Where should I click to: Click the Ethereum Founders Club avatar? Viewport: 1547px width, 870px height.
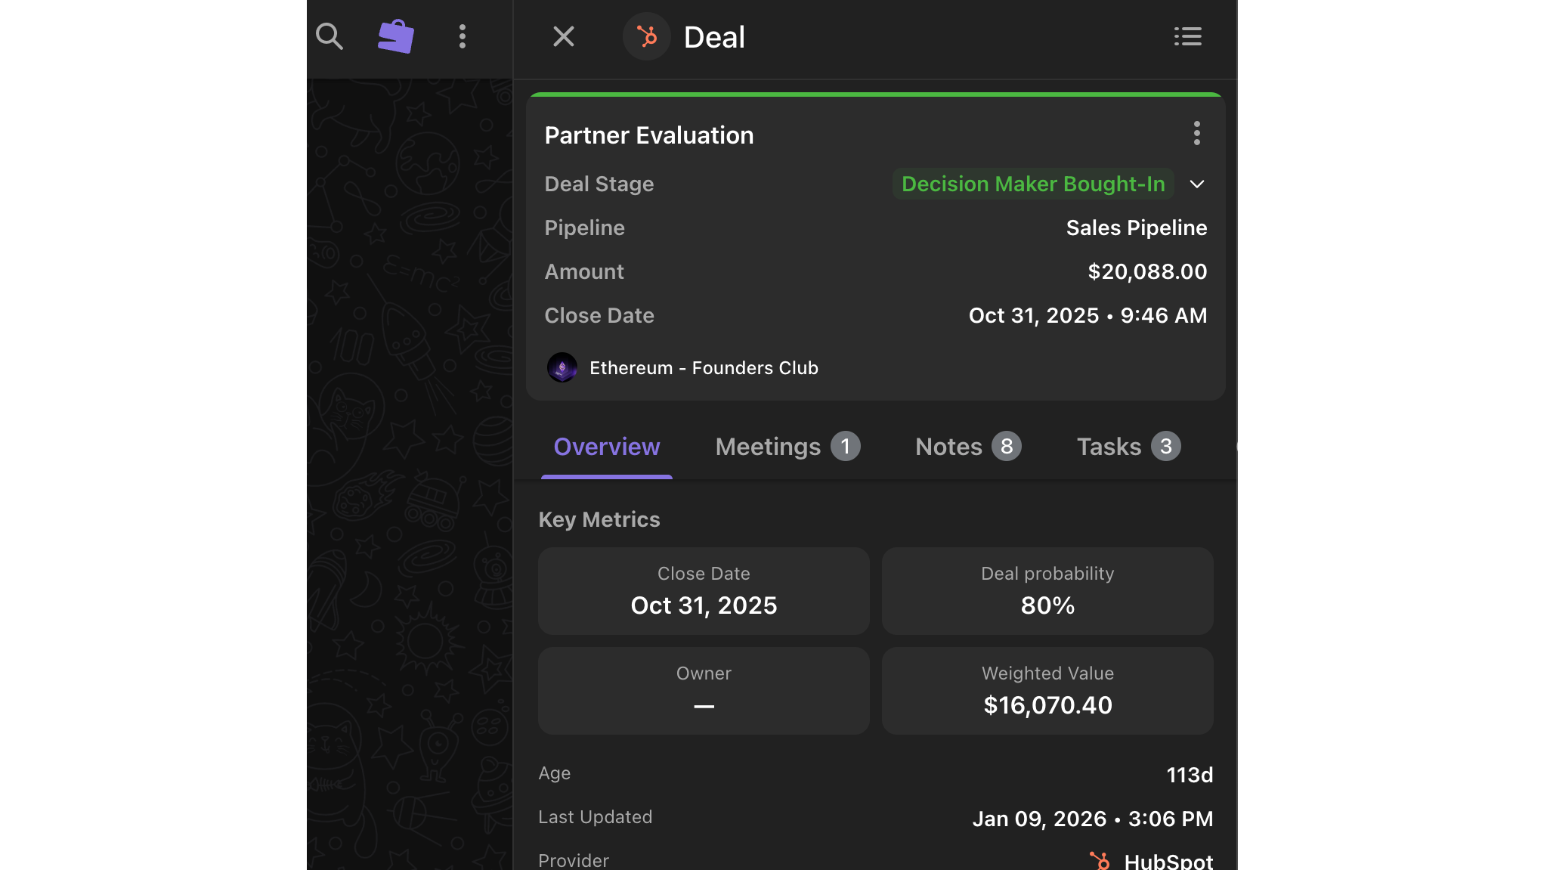562,368
